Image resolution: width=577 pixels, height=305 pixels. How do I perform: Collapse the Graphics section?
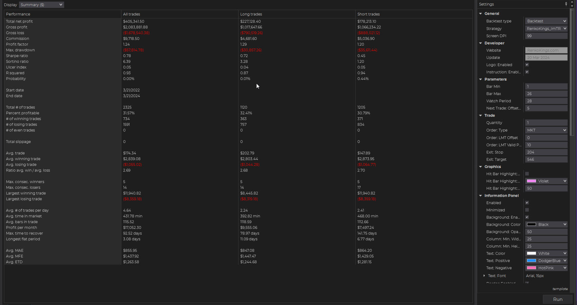click(480, 167)
